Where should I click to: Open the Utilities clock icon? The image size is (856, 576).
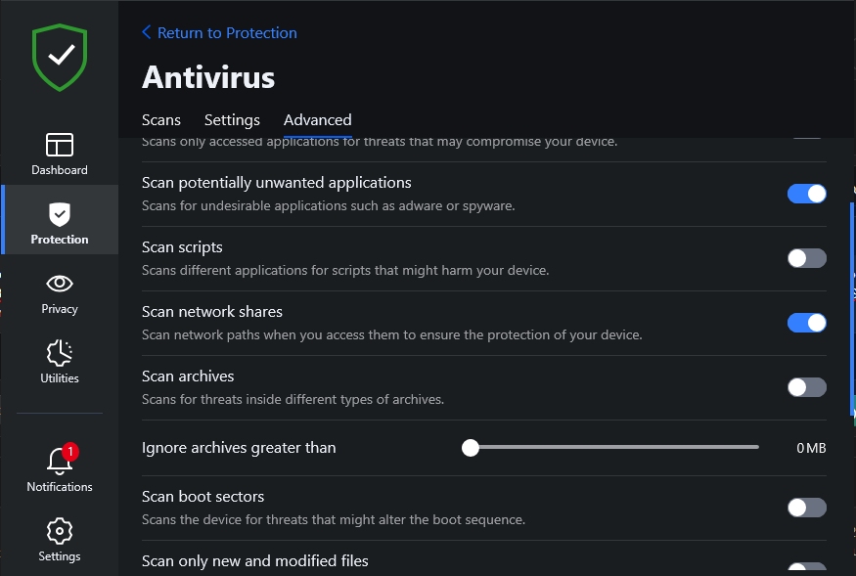[x=60, y=353]
